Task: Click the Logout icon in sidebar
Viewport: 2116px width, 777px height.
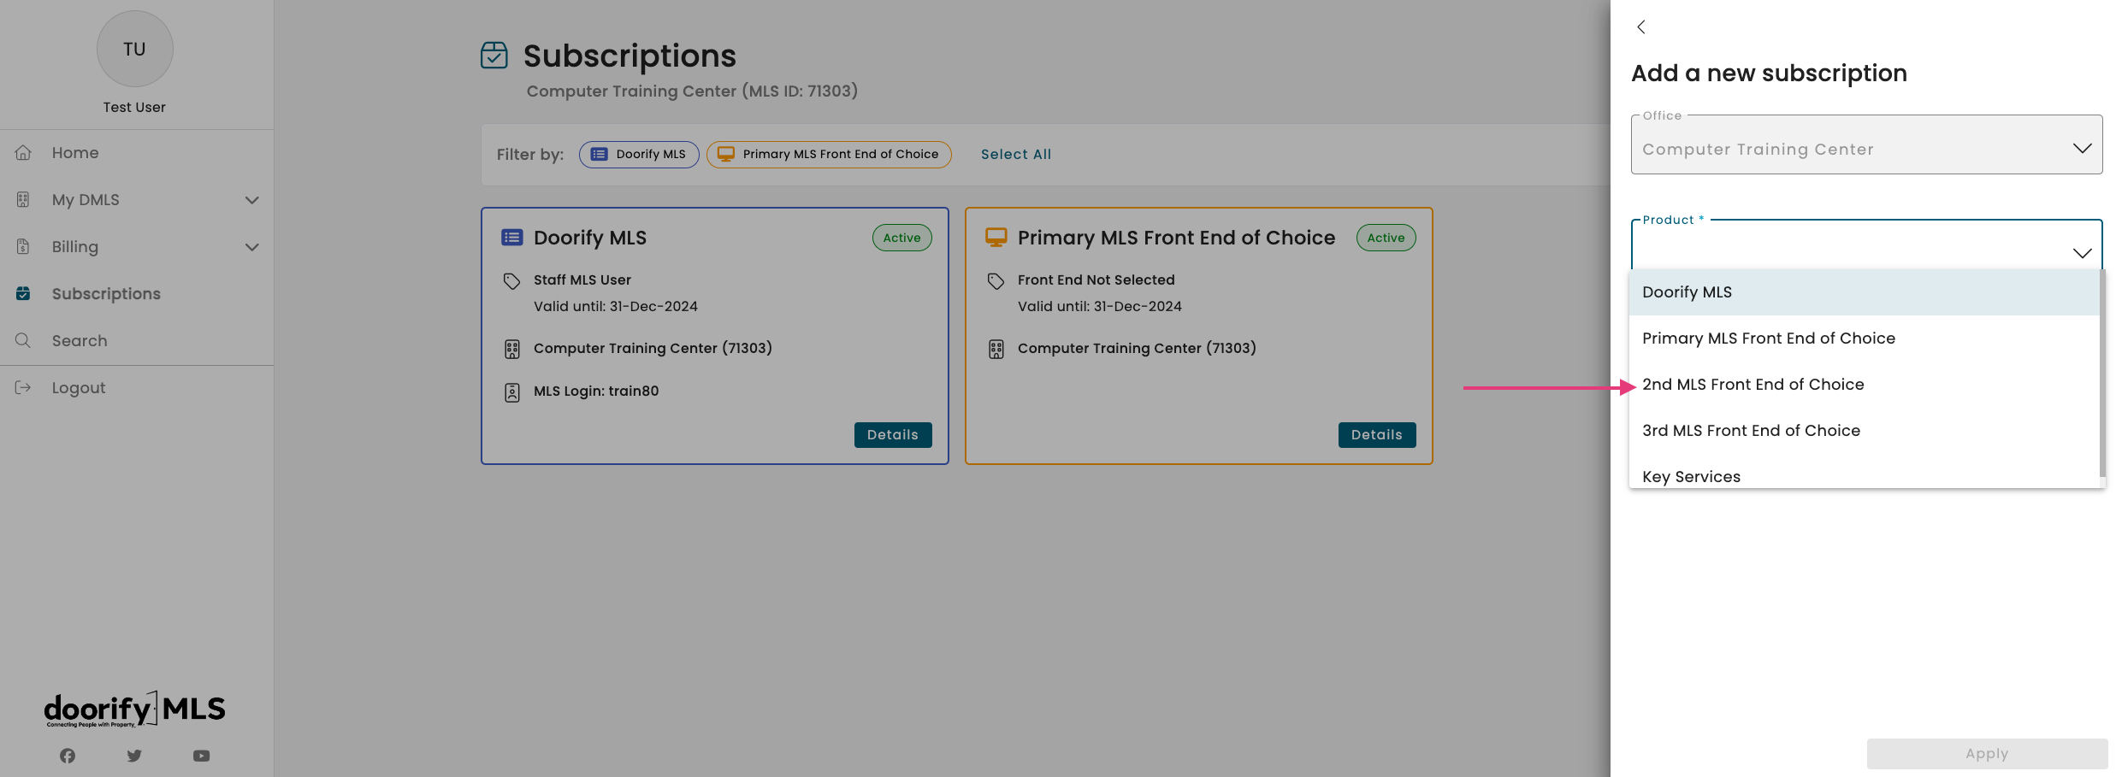Action: [23, 387]
